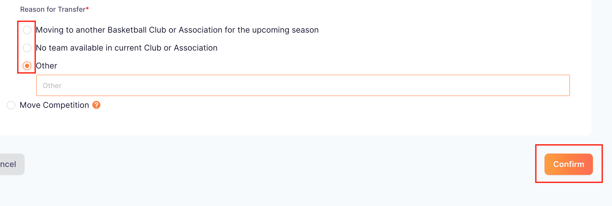Click the 'No team available in current Club' label text
Image resolution: width=612 pixels, height=206 pixels.
[127, 48]
